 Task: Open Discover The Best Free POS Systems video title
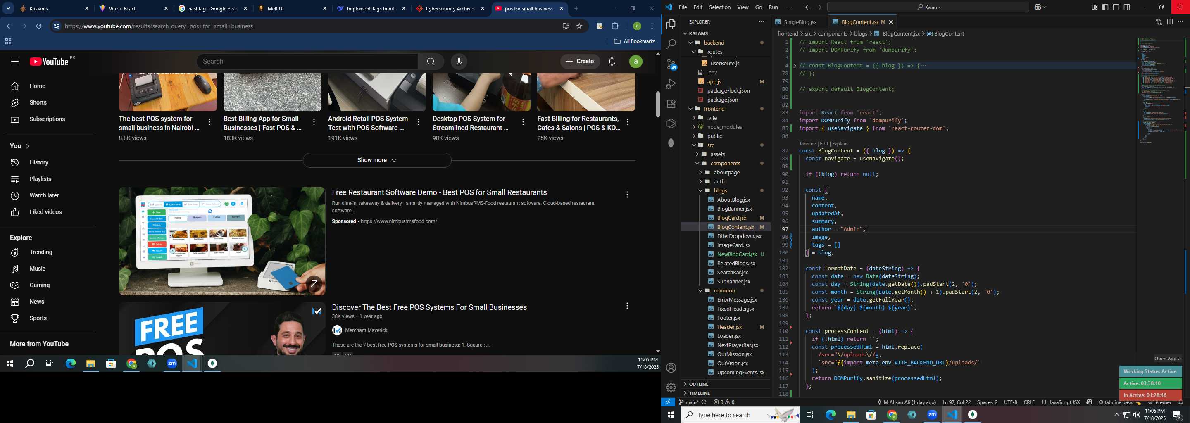click(x=429, y=308)
